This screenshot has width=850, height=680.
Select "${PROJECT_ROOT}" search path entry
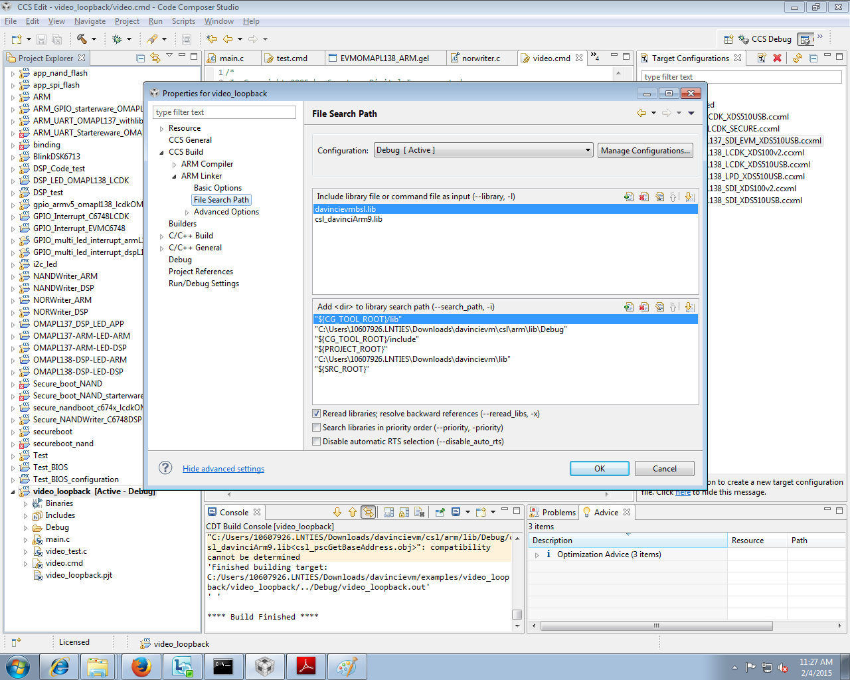tap(351, 349)
